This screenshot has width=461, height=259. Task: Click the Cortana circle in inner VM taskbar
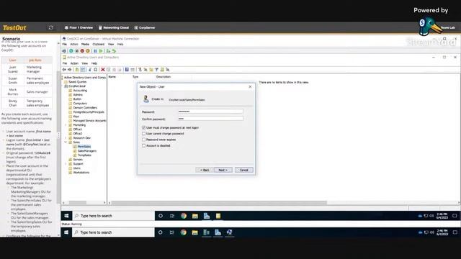[161, 216]
